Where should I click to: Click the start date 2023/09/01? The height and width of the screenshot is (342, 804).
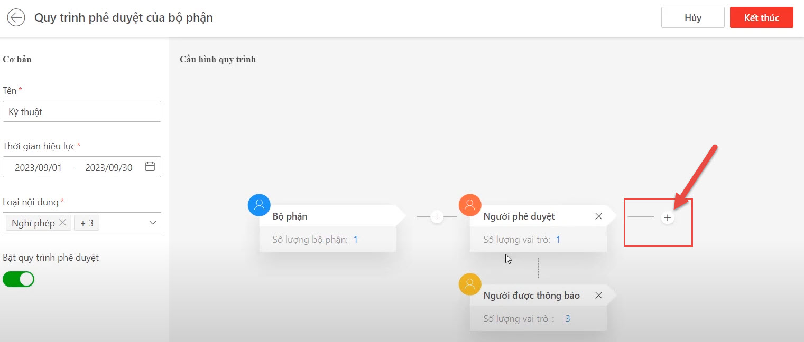click(x=38, y=168)
